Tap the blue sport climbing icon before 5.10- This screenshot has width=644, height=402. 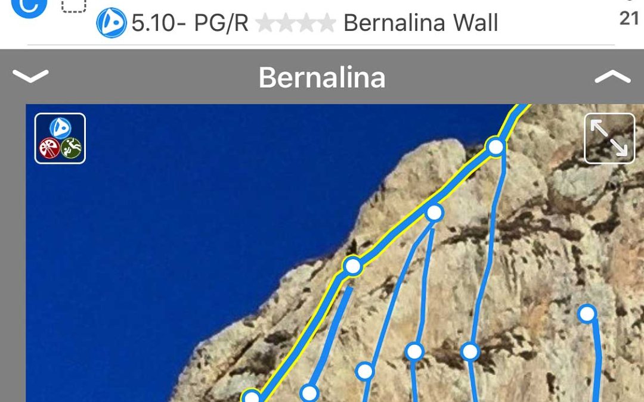pos(112,23)
